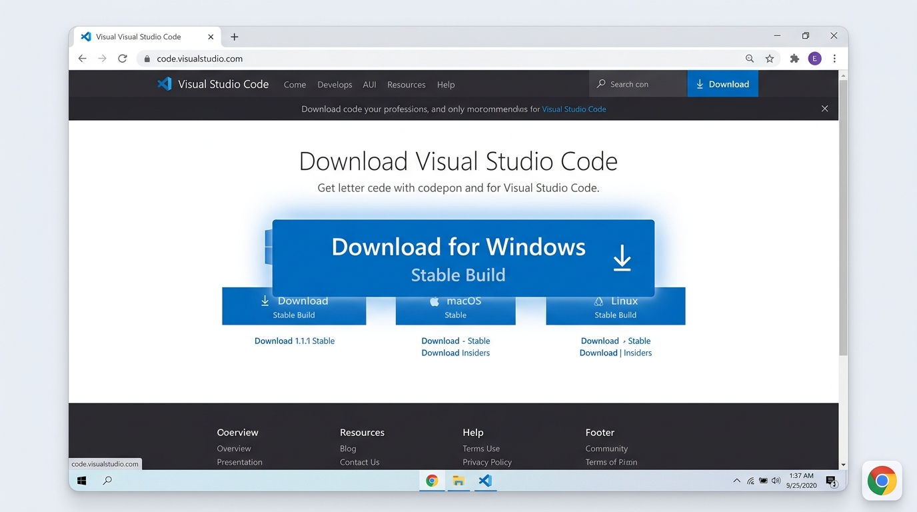Click the zoom magnifier icon in address bar
Image resolution: width=917 pixels, height=512 pixels.
coord(750,59)
